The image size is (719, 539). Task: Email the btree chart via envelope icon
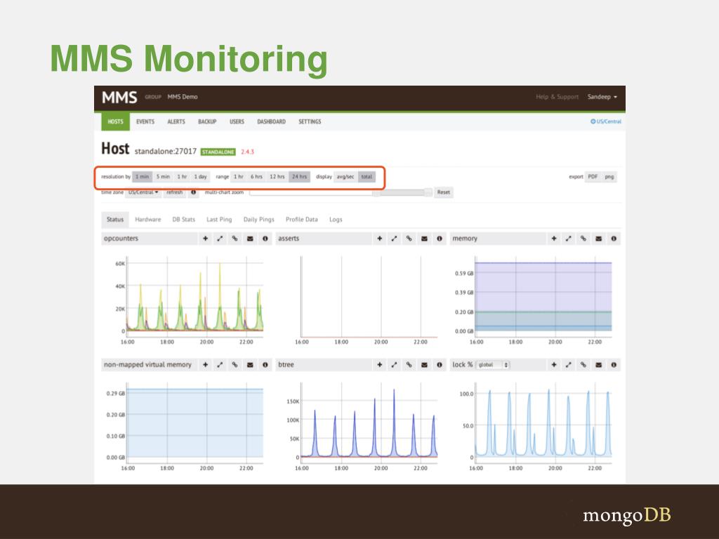424,365
